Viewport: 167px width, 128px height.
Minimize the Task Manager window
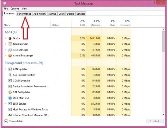(148, 3)
